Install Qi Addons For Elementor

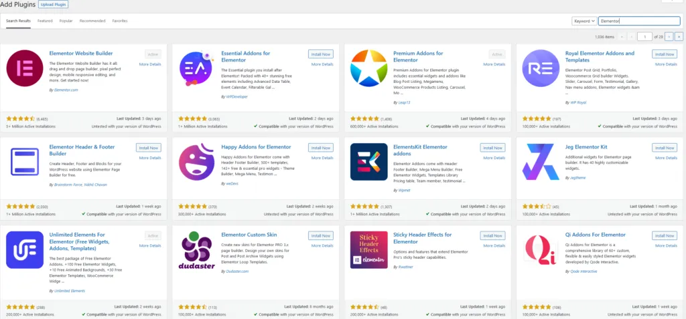point(665,235)
